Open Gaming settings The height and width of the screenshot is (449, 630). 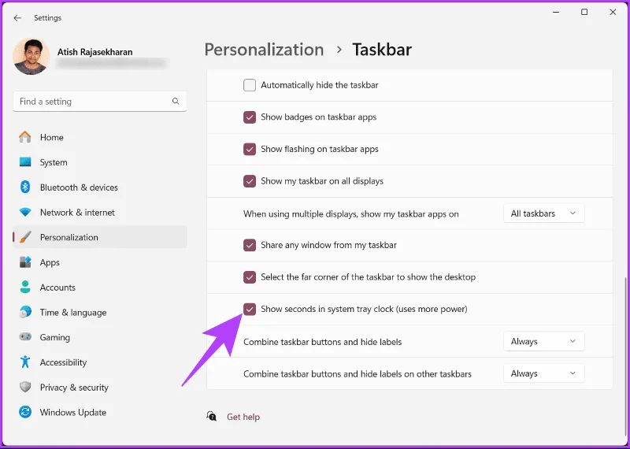click(100, 337)
